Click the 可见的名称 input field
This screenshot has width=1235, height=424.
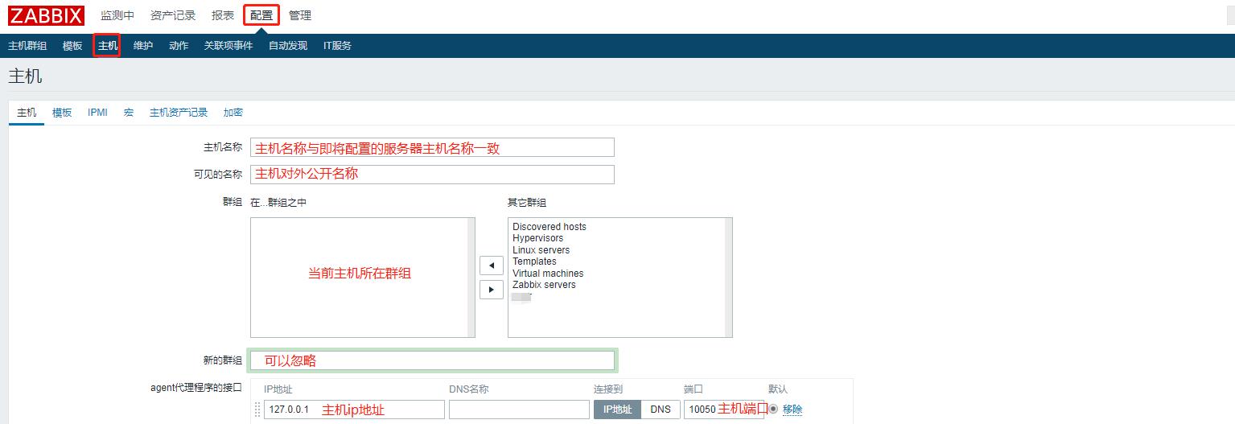[x=432, y=175]
